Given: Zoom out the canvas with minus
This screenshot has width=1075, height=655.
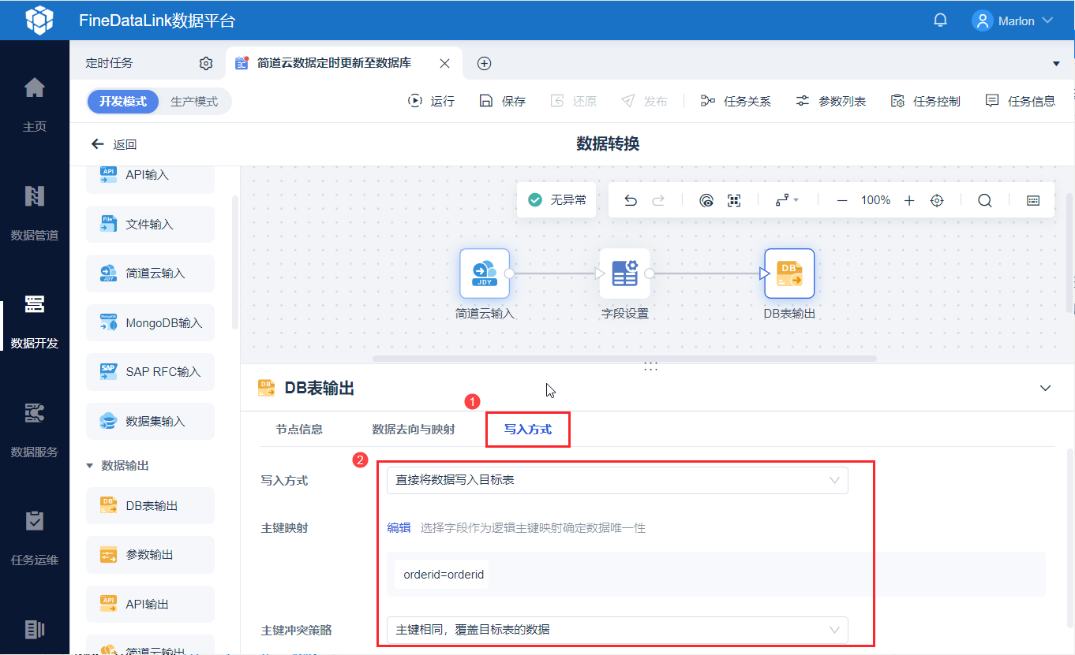Looking at the screenshot, I should point(842,200).
